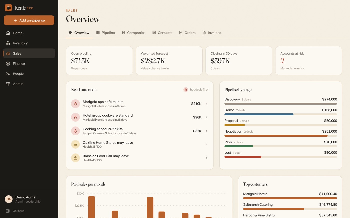Click Marigold Hotels in Top customers
This screenshot has width=350, height=218.
click(x=290, y=196)
